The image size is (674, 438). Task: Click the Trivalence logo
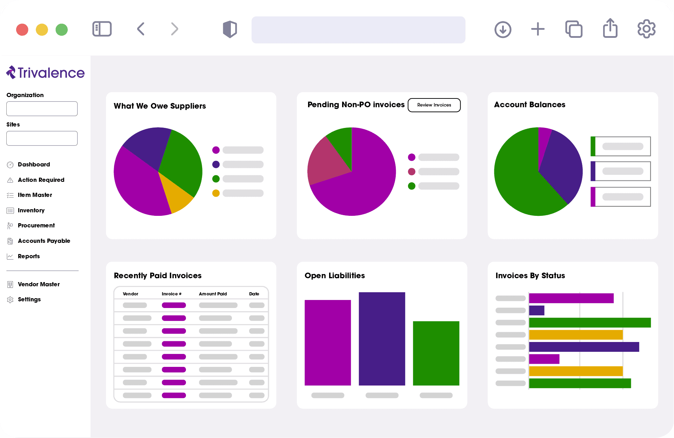45,73
